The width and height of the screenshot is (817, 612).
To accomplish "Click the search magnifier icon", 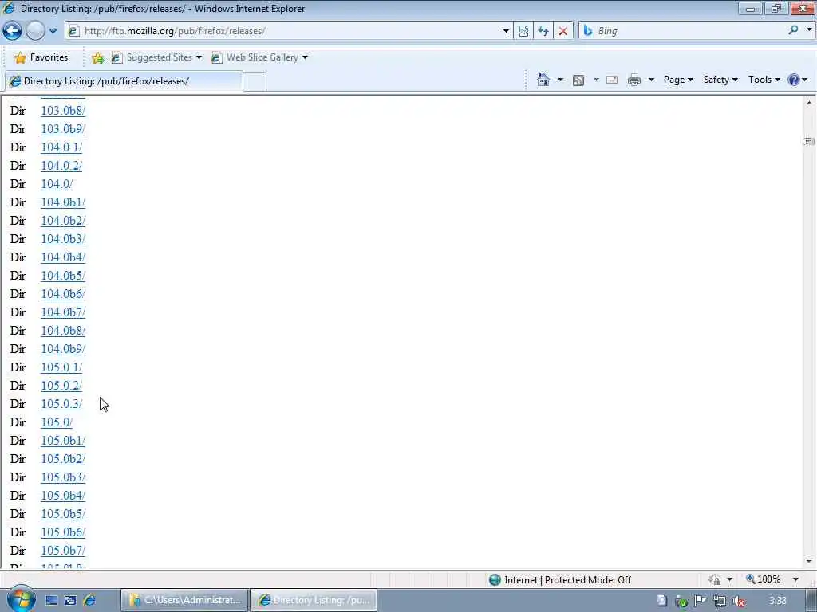I will [793, 30].
